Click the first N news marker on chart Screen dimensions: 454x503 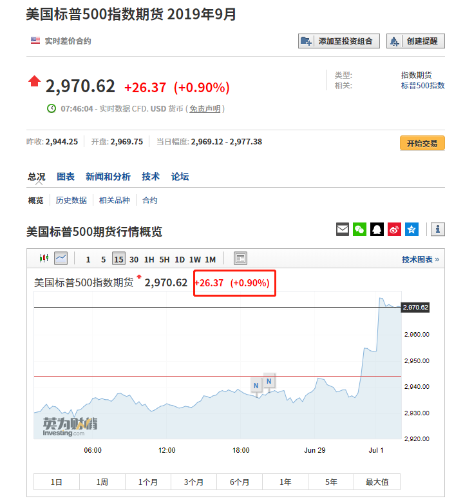tap(256, 386)
